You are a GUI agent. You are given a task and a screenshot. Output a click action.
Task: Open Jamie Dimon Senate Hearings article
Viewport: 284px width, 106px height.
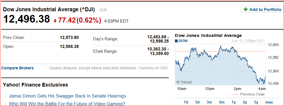pyautogui.click(x=67, y=96)
